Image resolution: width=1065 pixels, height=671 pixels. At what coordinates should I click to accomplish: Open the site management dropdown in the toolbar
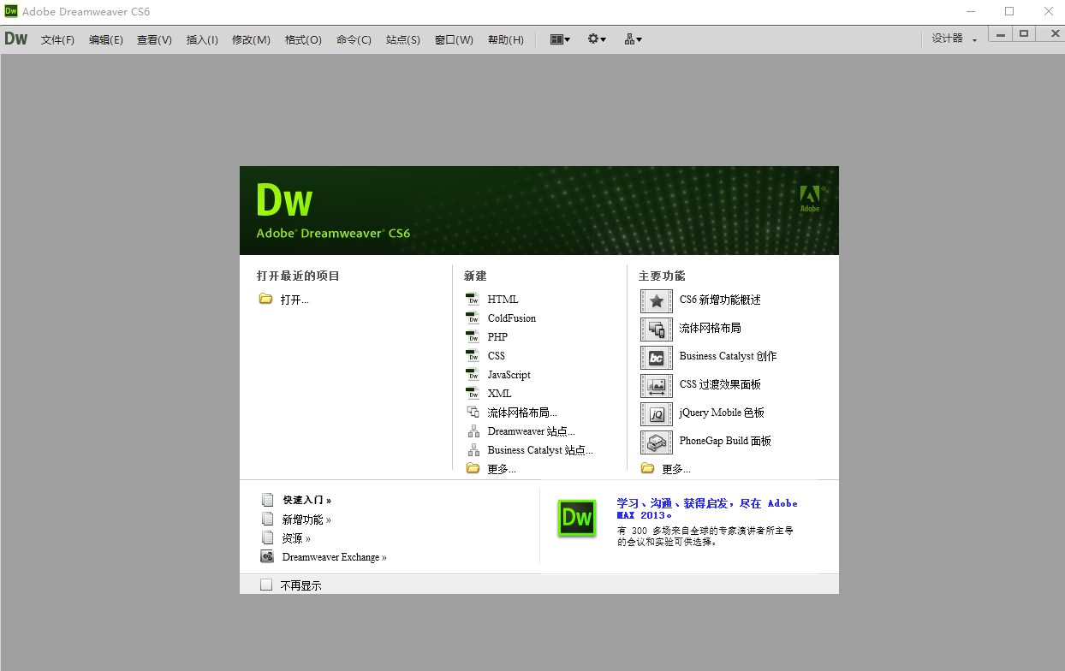pyautogui.click(x=633, y=39)
